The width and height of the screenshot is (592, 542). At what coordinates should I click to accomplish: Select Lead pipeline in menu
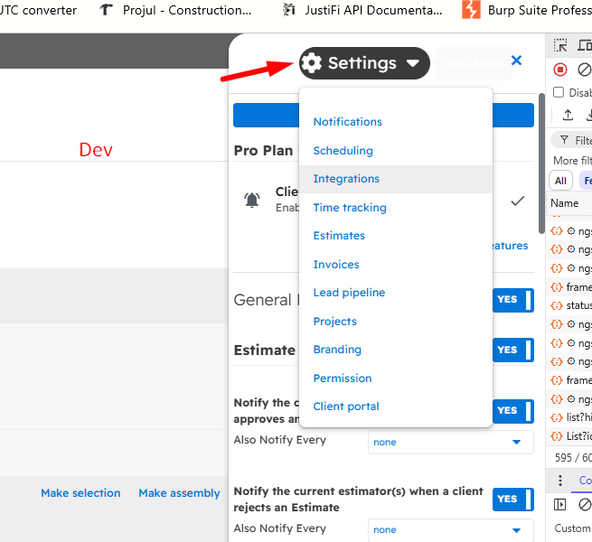click(x=349, y=293)
